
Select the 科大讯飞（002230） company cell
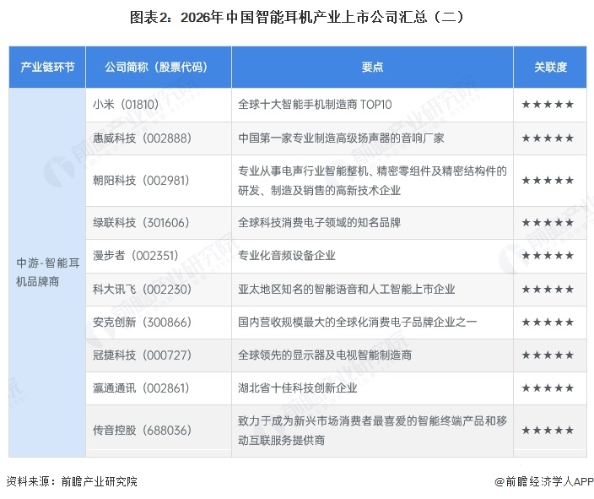click(x=159, y=290)
